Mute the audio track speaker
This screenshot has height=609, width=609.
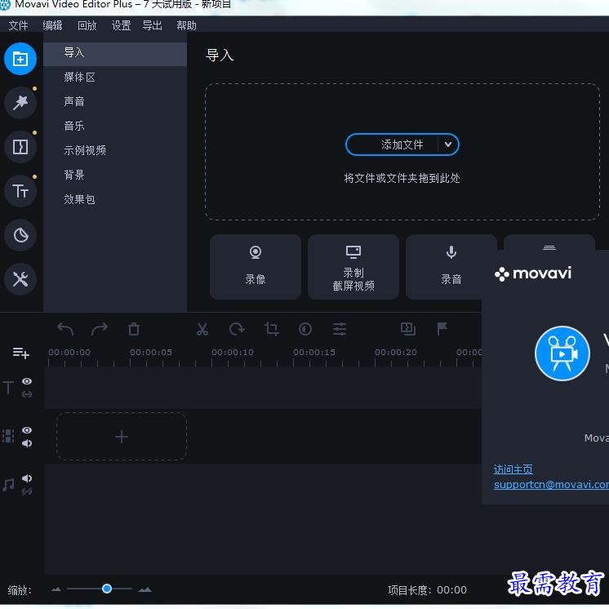27,478
